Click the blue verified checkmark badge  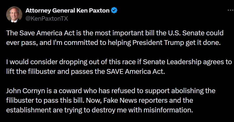coord(114,11)
